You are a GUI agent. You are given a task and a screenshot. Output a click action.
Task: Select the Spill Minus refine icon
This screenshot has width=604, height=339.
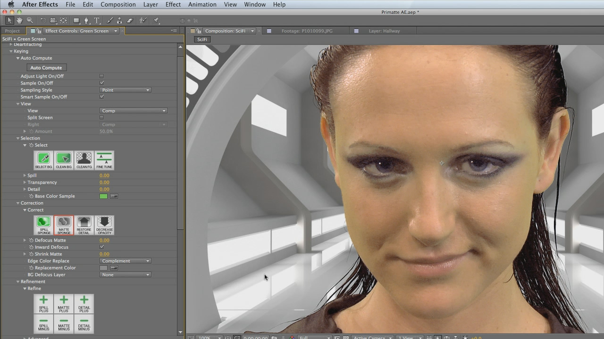pyautogui.click(x=43, y=323)
